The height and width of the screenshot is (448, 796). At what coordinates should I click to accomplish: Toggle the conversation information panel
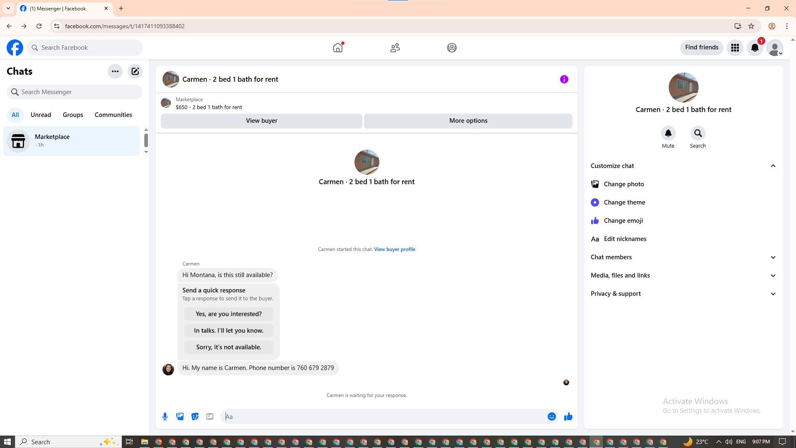tap(564, 79)
